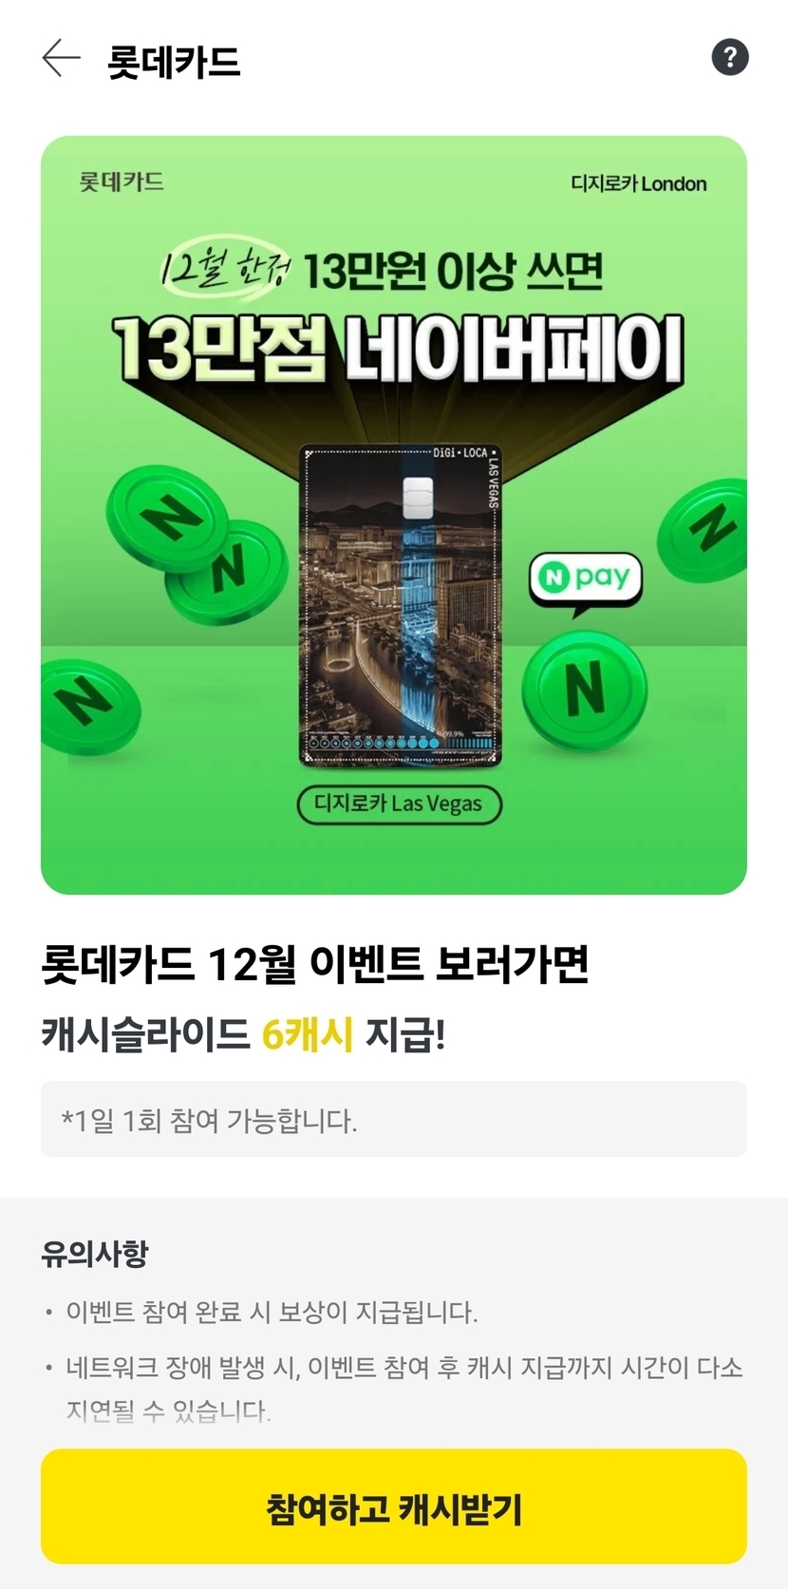Tap the yellow 6캐시 reward text

[x=308, y=1033]
